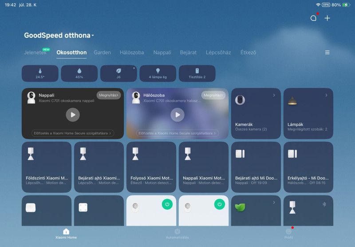Tap the plus icon to add device
This screenshot has height=247, width=355.
tap(327, 18)
